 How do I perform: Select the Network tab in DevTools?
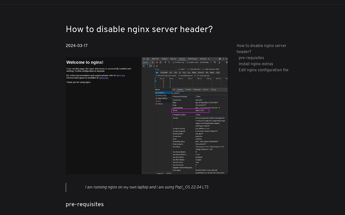(x=182, y=59)
